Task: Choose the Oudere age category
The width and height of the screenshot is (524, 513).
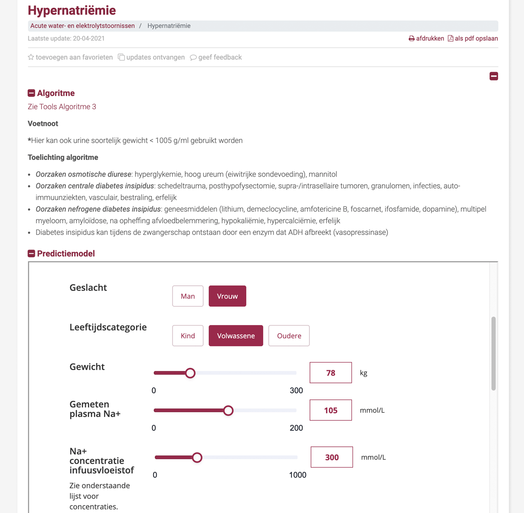Action: point(289,336)
